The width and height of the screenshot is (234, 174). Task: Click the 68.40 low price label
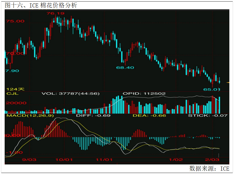click(125, 68)
